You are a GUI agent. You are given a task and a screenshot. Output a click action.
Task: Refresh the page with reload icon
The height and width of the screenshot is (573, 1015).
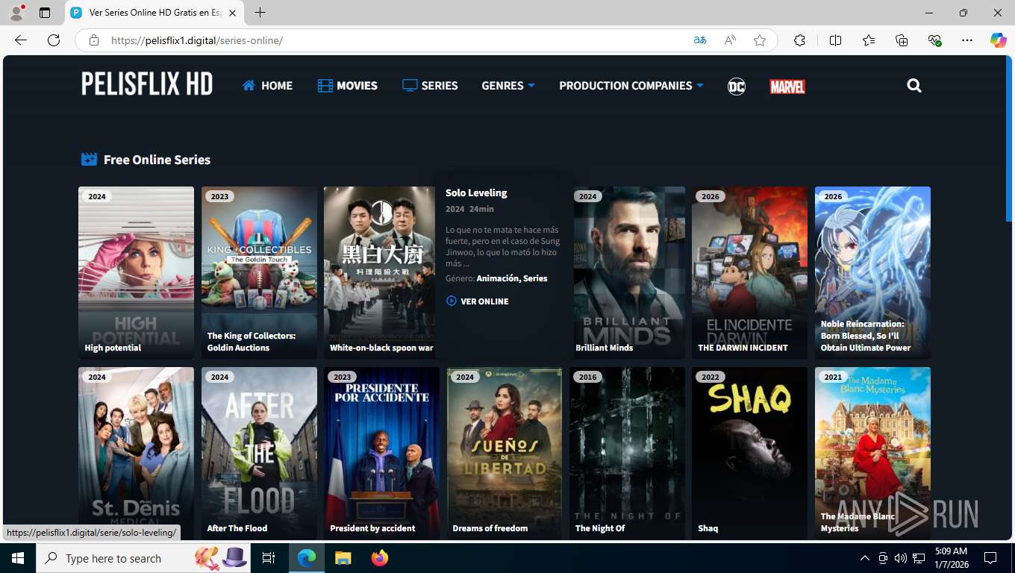(x=54, y=40)
